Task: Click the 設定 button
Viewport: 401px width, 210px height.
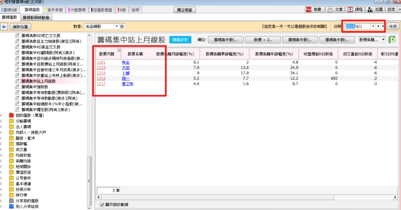Action: click(x=391, y=10)
